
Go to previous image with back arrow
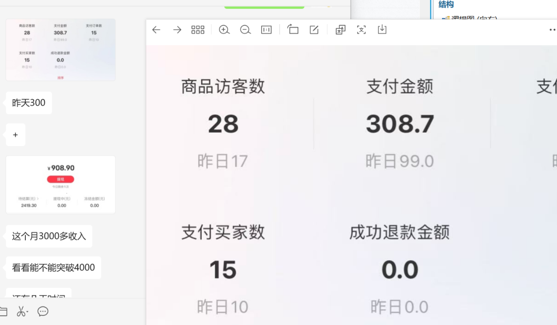tap(156, 30)
